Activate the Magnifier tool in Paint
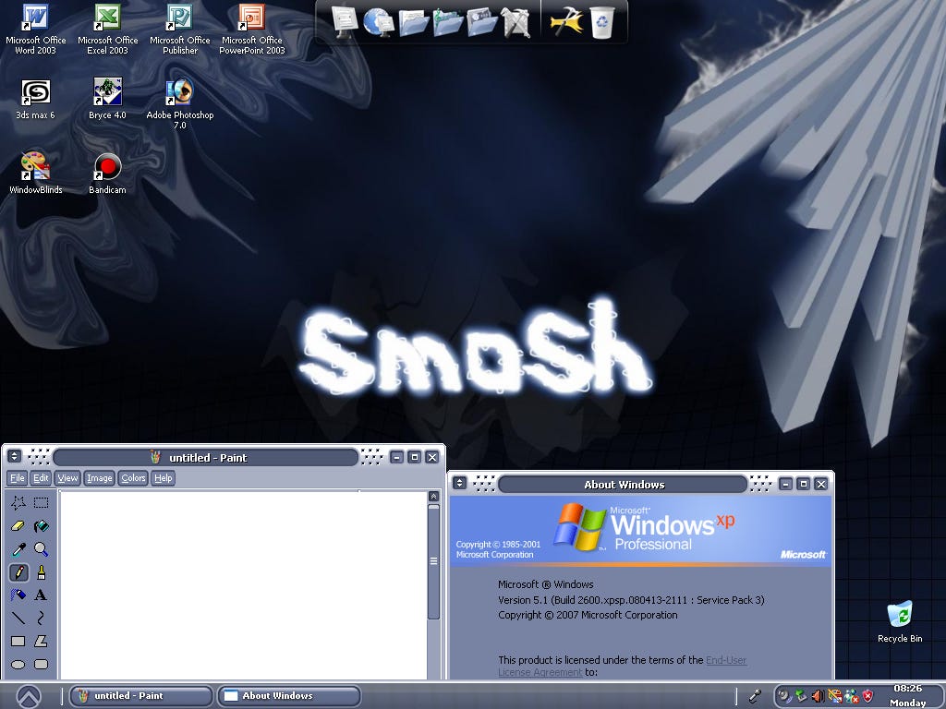The width and height of the screenshot is (946, 709). point(41,549)
